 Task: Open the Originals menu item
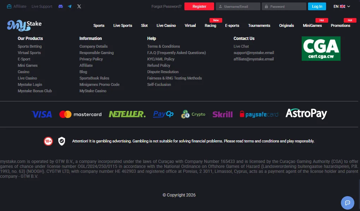[287, 25]
